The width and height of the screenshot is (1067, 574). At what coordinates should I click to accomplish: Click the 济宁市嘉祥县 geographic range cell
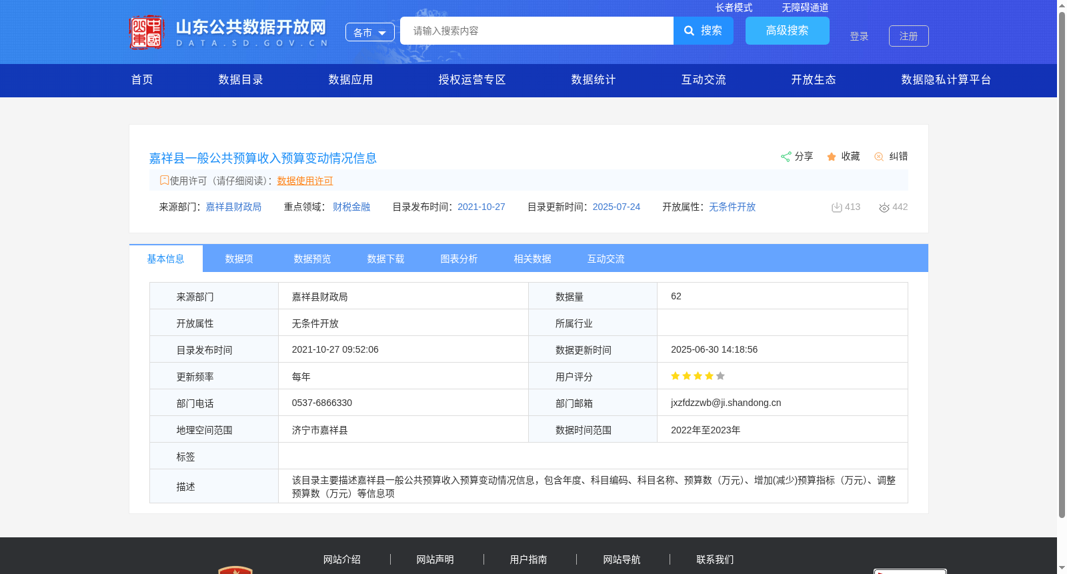tap(403, 429)
